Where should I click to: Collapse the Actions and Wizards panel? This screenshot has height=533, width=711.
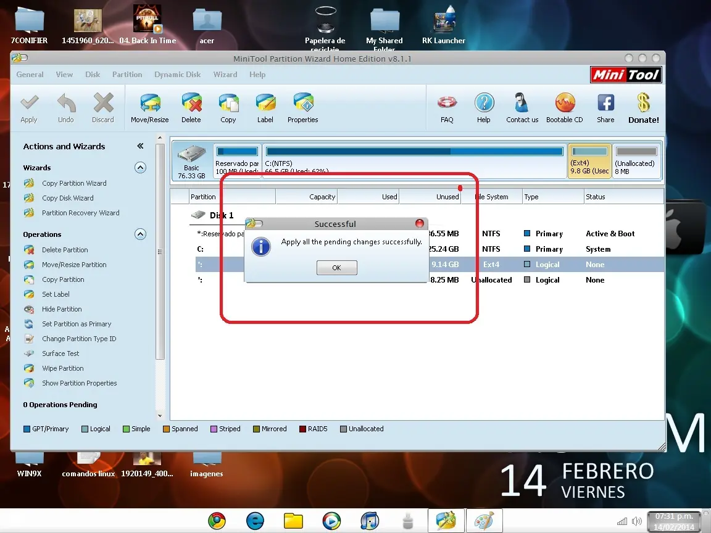[x=140, y=146]
